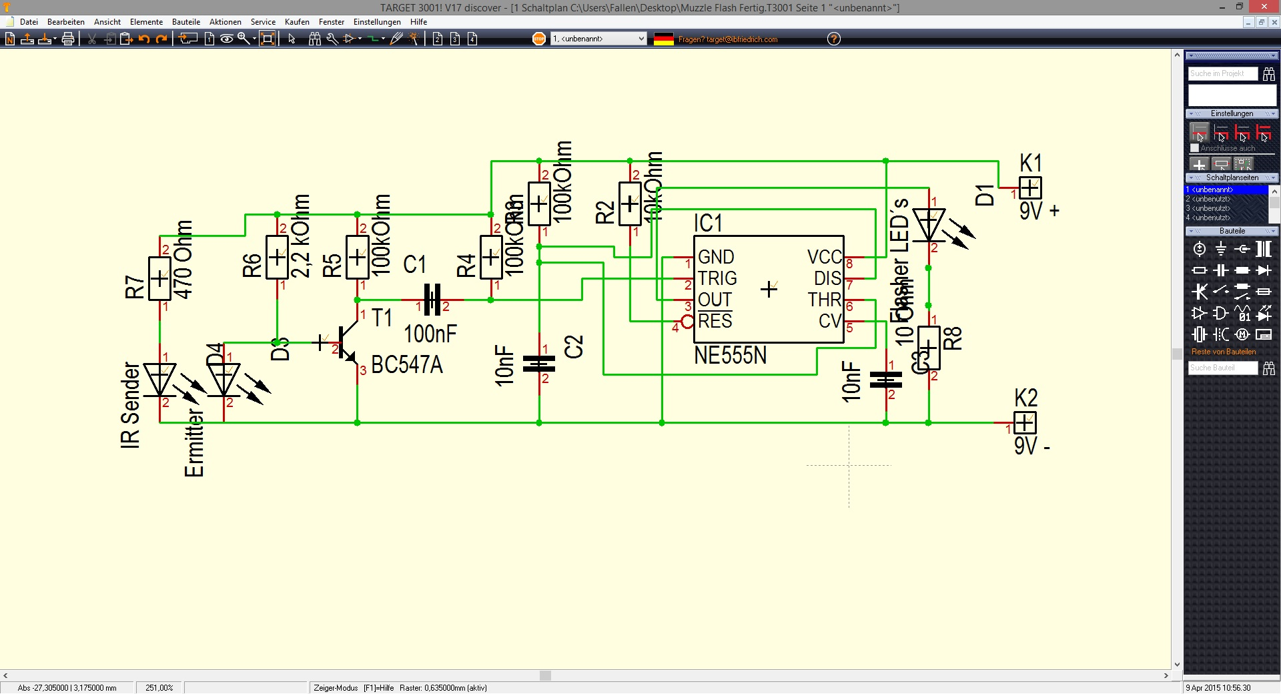Click the open project toolbar icon
The height and width of the screenshot is (694, 1281).
[27, 39]
